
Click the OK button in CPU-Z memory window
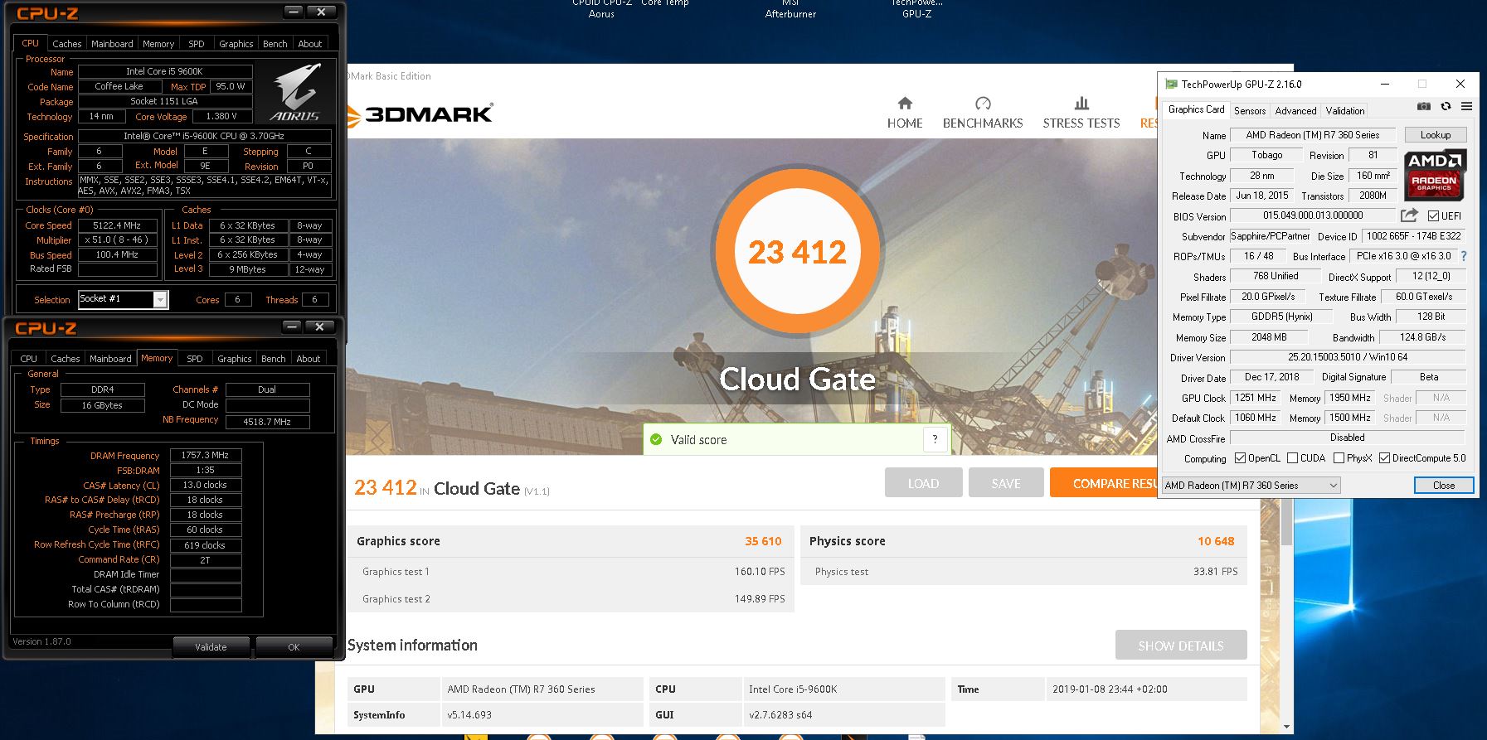(x=294, y=646)
